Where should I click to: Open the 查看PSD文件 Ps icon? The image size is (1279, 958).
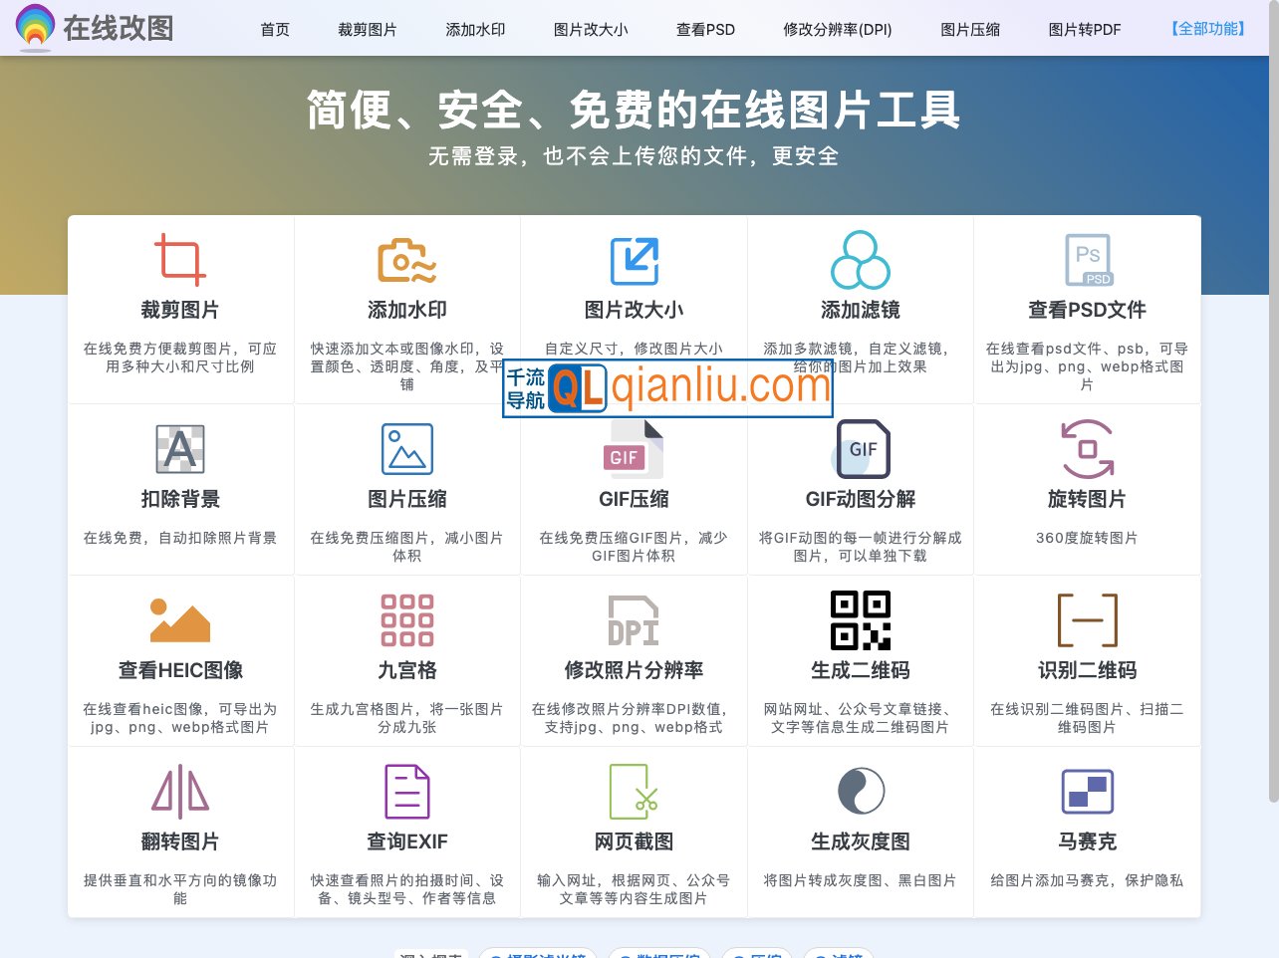coord(1087,259)
